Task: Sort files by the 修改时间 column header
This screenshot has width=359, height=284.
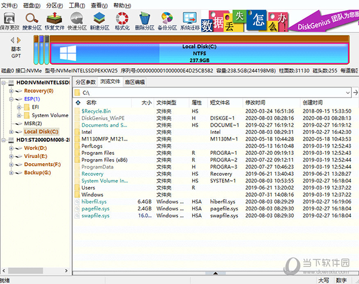Action: tap(256, 103)
